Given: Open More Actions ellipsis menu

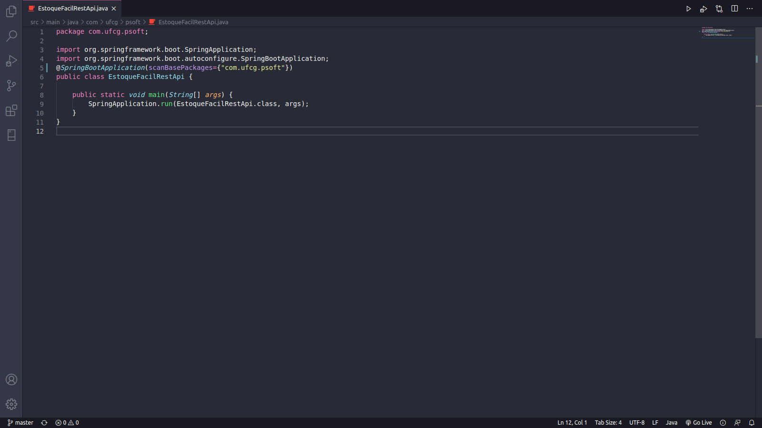Looking at the screenshot, I should [750, 9].
